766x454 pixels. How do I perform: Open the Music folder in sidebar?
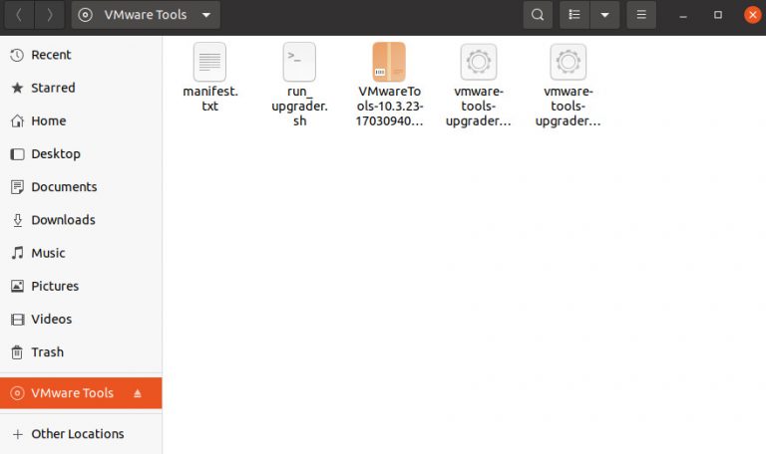click(48, 253)
